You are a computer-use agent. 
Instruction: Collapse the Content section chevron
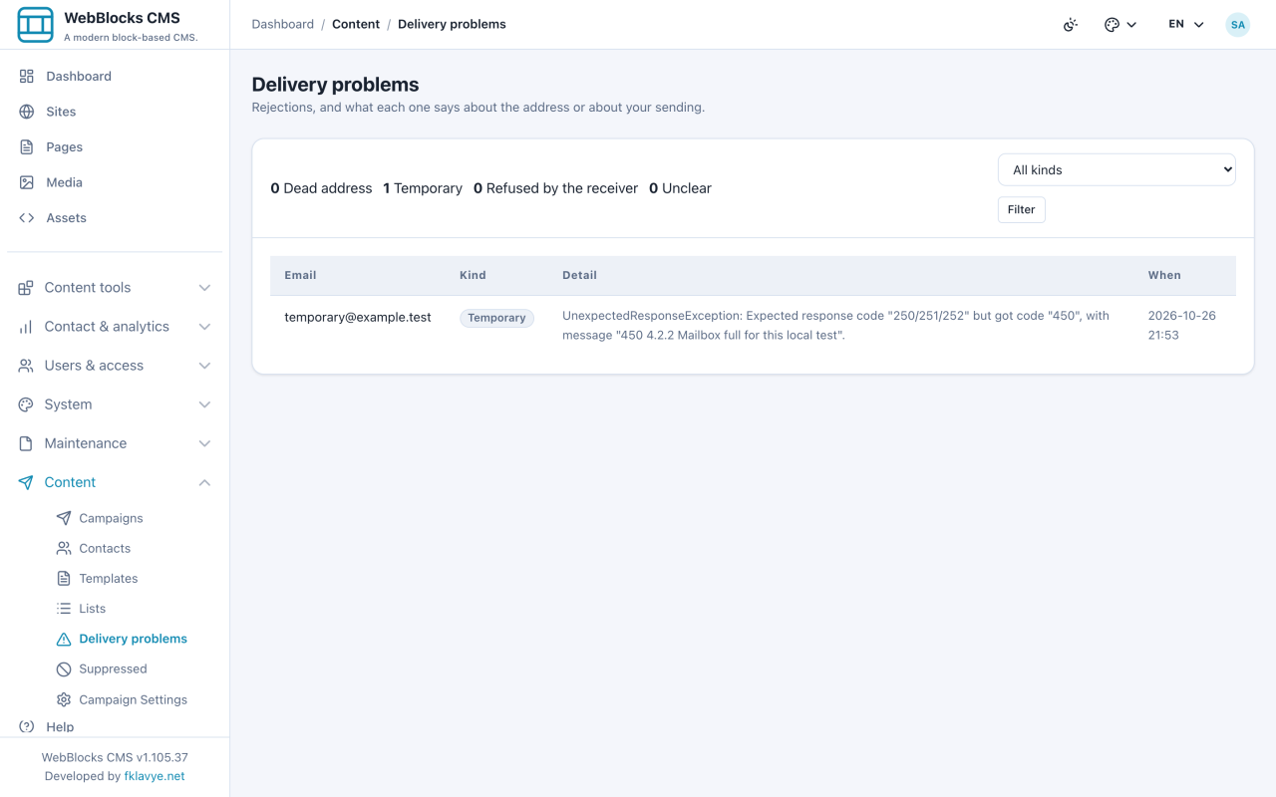click(204, 482)
